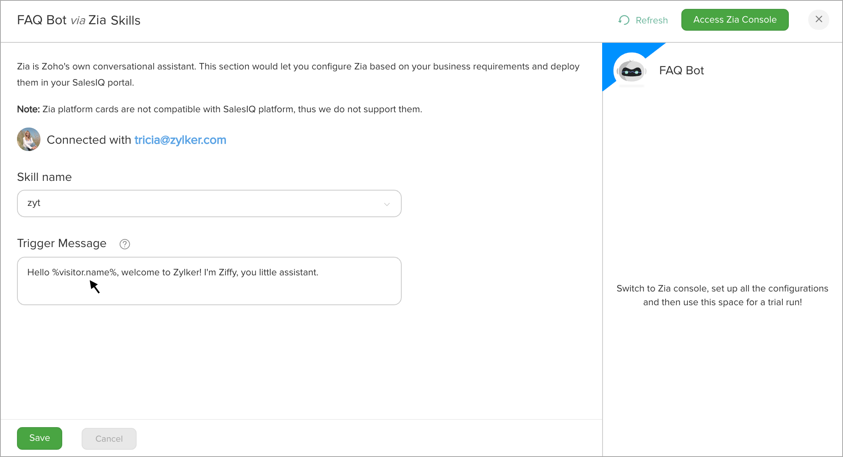Click the 'Note:' compatibility message text

[219, 109]
